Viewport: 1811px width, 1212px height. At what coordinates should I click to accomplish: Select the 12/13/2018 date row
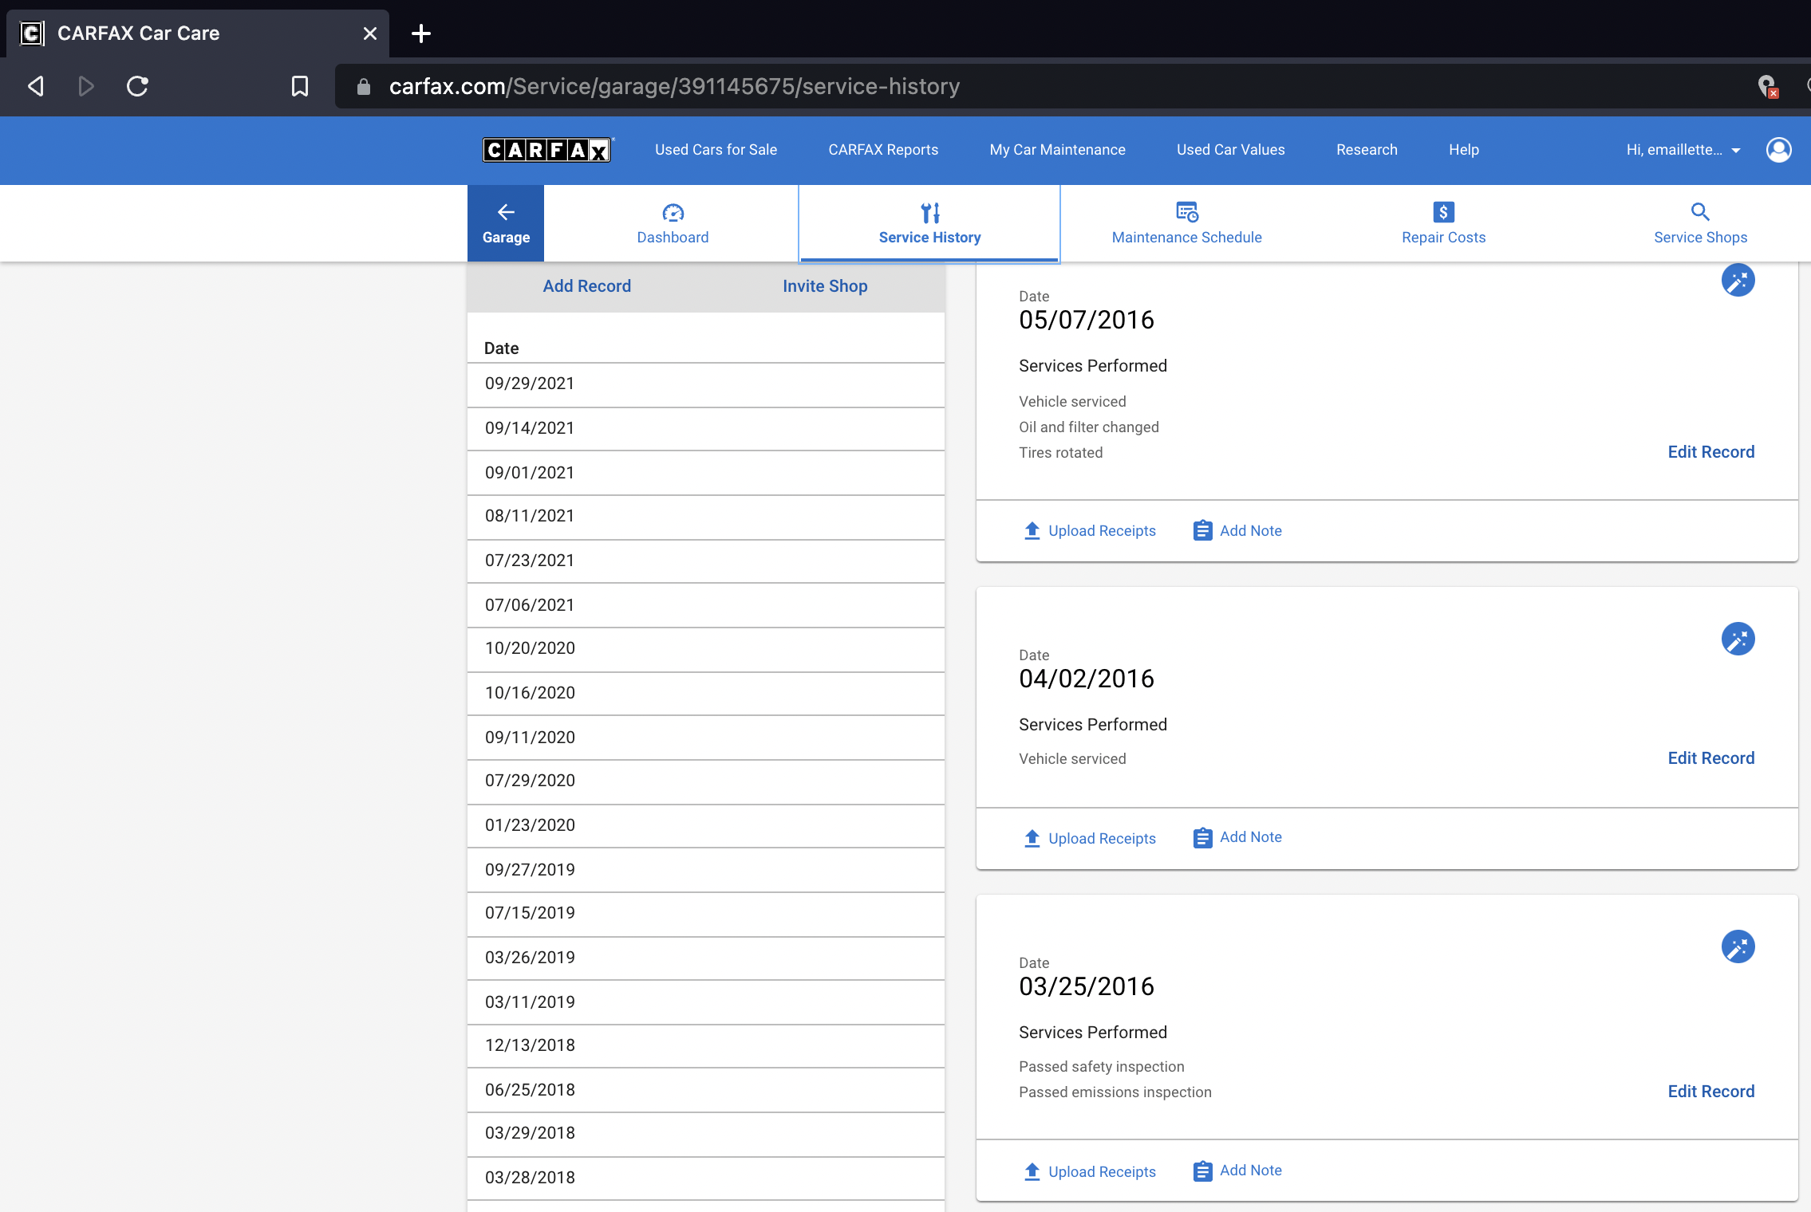[x=706, y=1046]
